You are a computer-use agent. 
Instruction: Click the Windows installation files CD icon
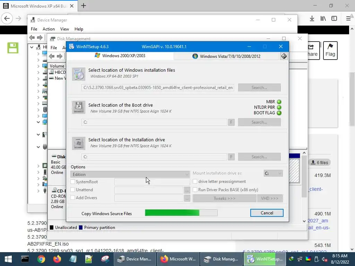[x=79, y=74]
